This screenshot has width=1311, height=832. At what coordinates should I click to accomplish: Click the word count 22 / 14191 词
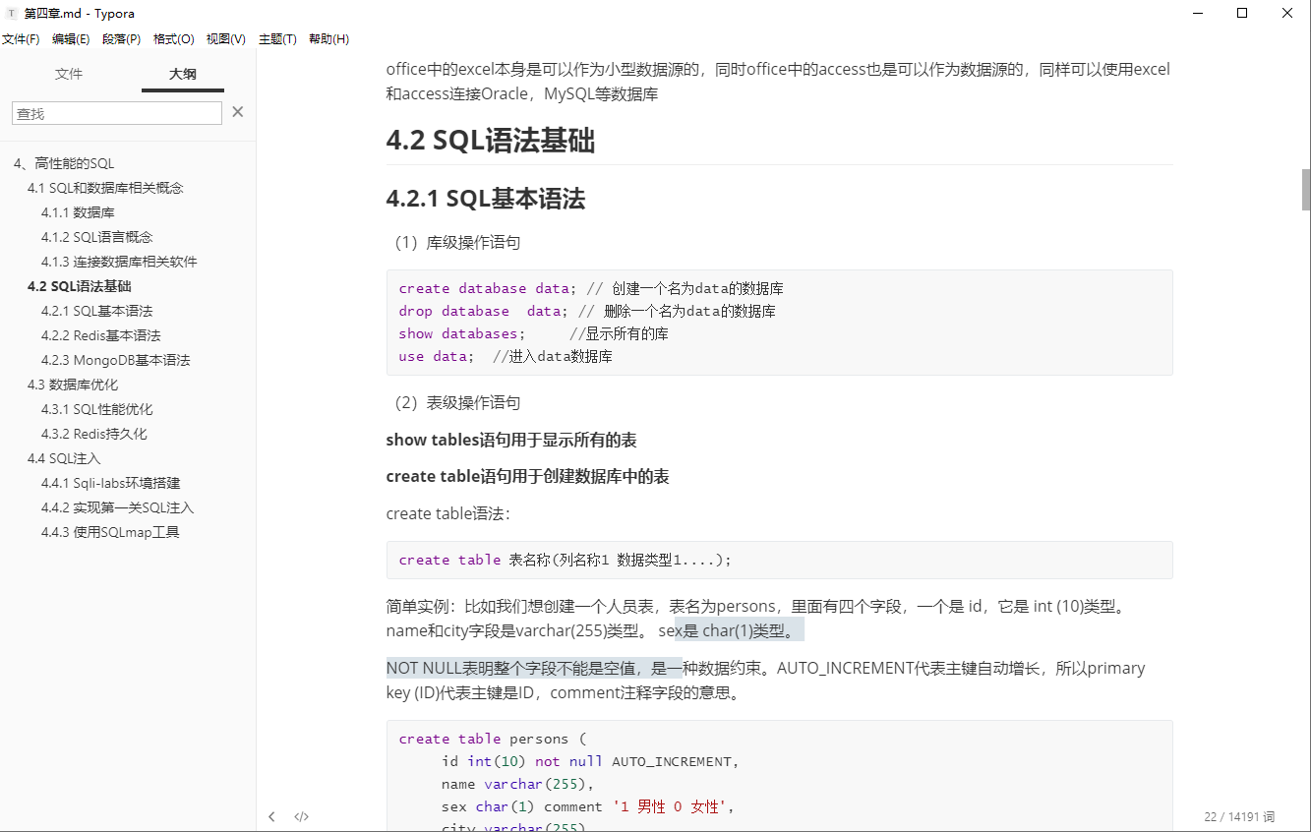tap(1239, 816)
